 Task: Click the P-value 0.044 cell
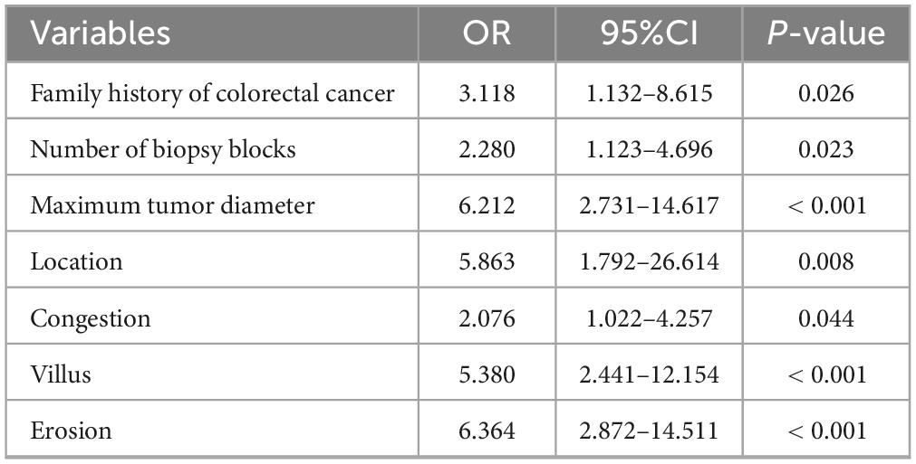pos(824,318)
